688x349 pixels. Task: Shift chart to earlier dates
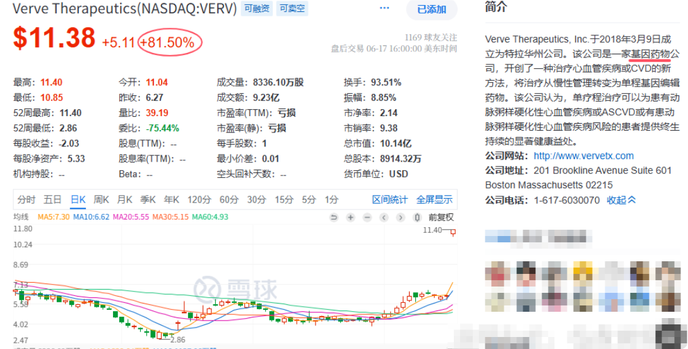[x=384, y=218]
